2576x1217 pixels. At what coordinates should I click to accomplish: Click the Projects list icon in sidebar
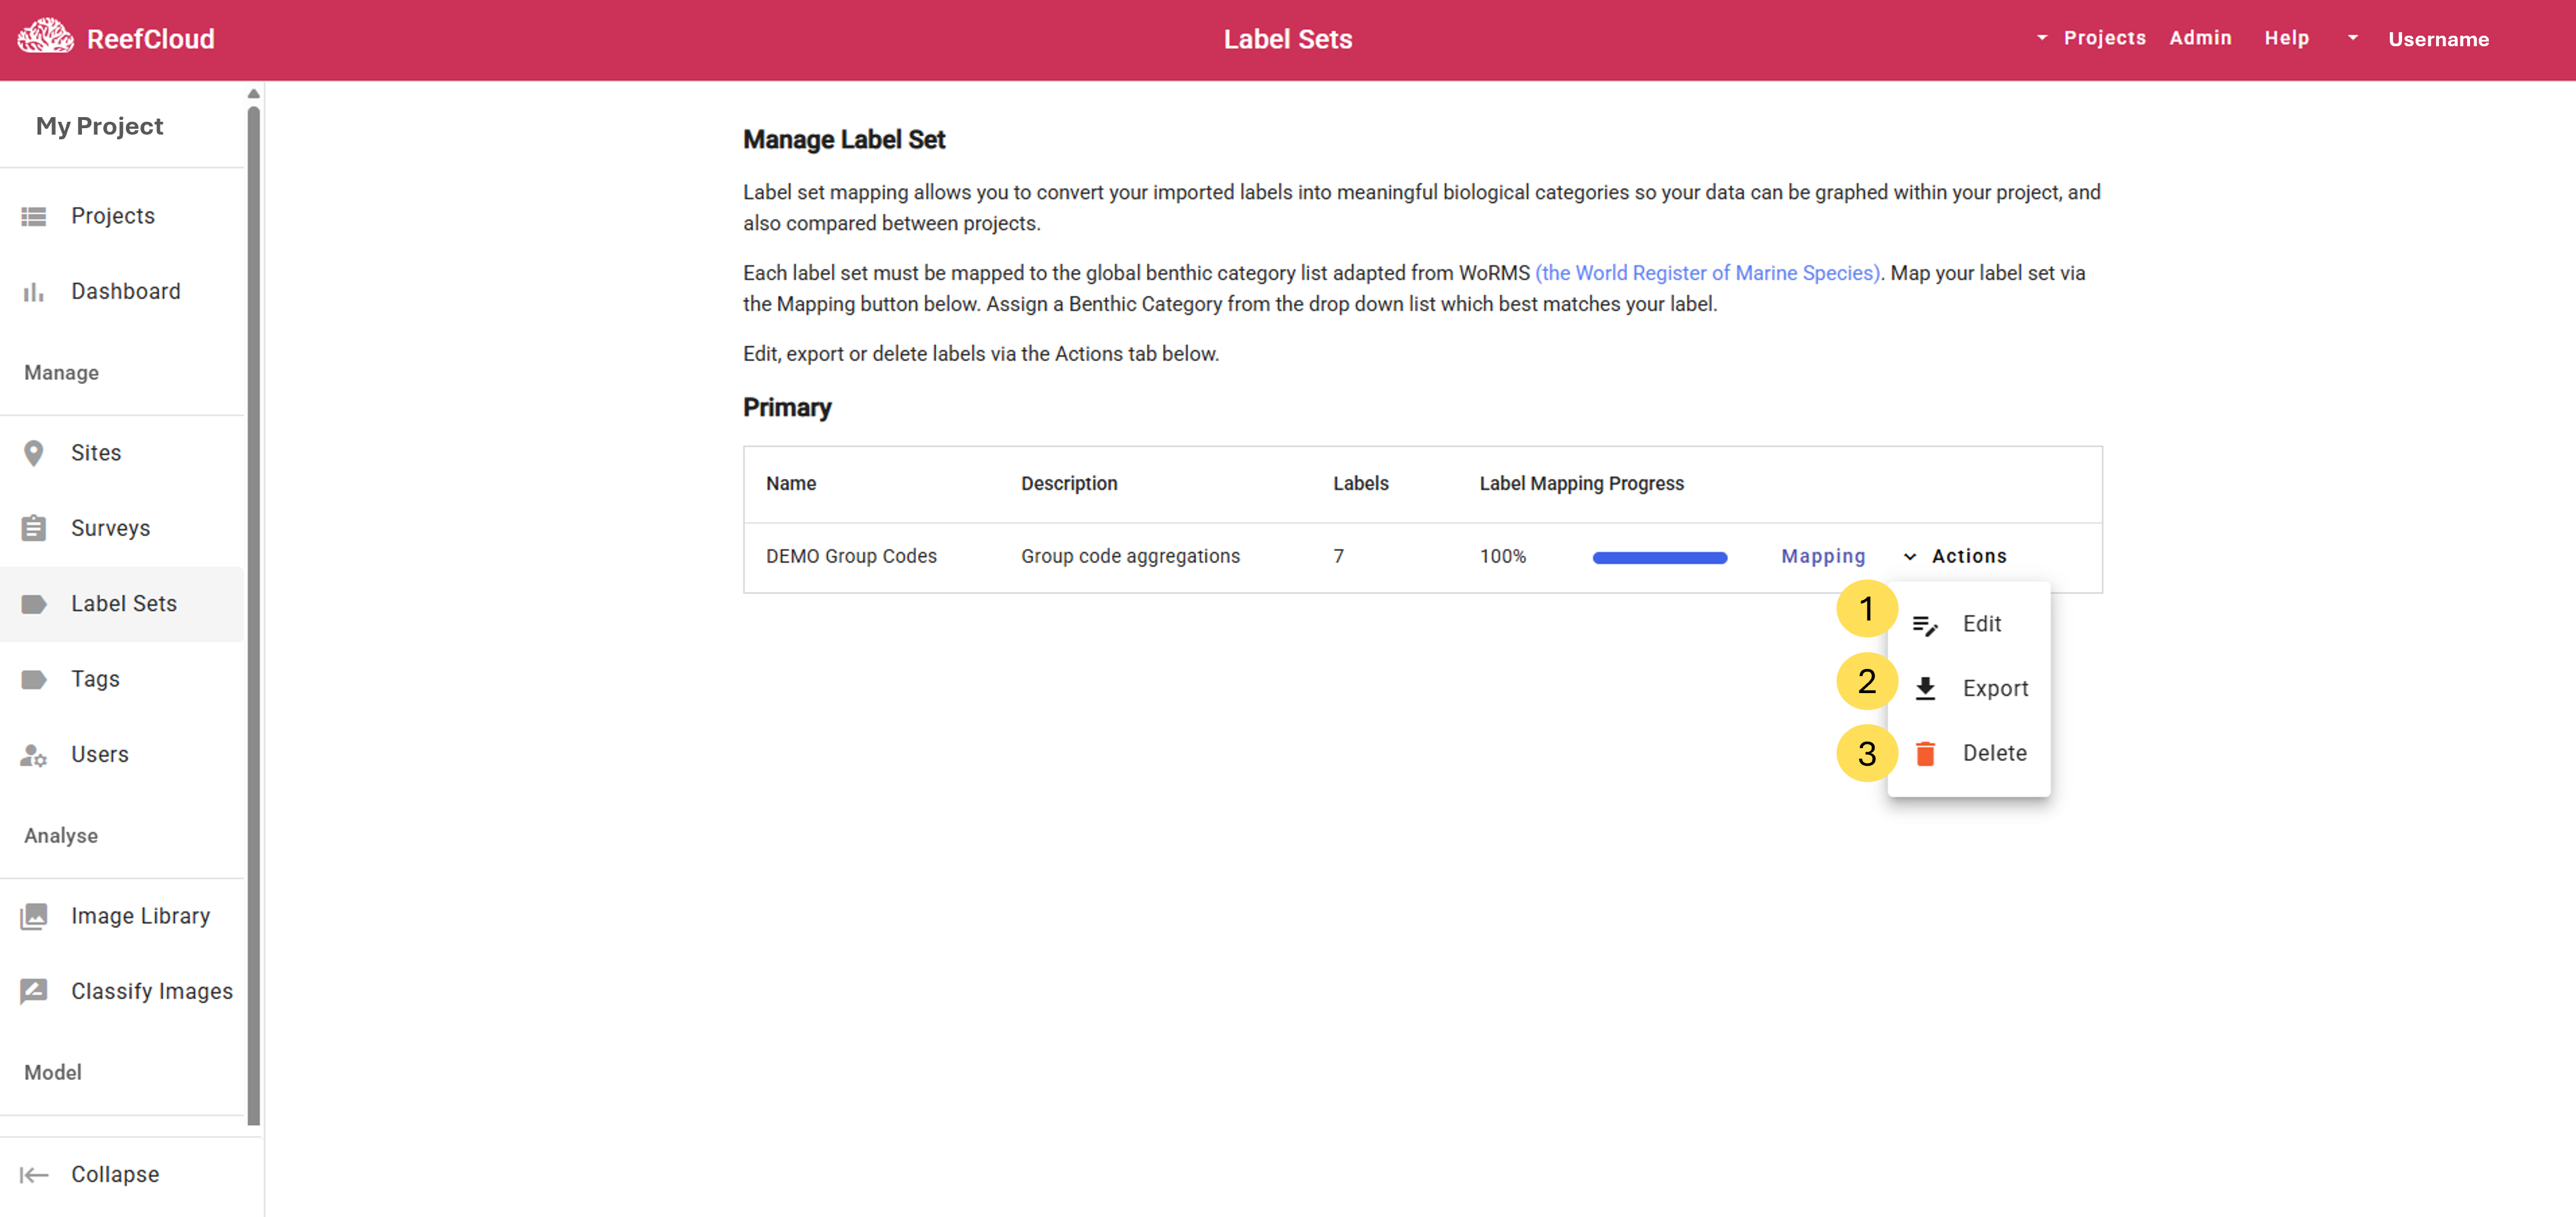pyautogui.click(x=34, y=216)
